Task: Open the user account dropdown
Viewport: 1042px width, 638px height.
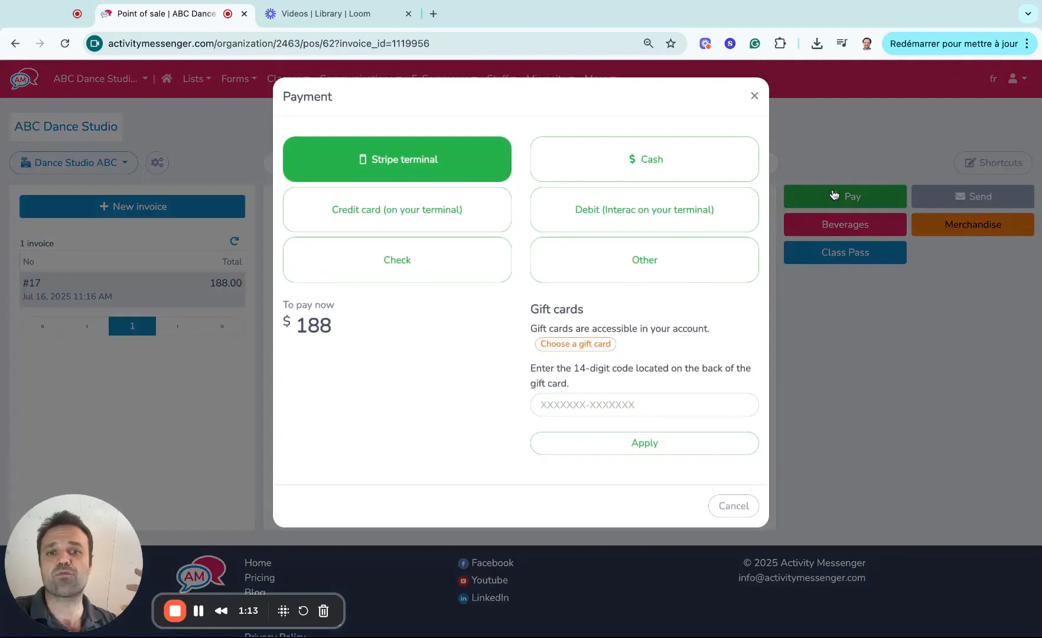Action: coord(1017,79)
